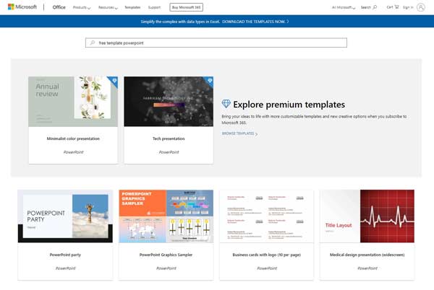This screenshot has height=290, width=434.
Task: Follow the Browse Templates link
Action: point(239,133)
